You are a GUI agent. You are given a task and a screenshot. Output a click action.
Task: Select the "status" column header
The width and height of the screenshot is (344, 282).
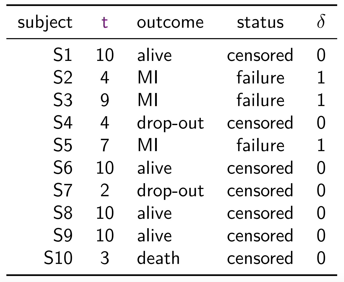[x=260, y=22]
